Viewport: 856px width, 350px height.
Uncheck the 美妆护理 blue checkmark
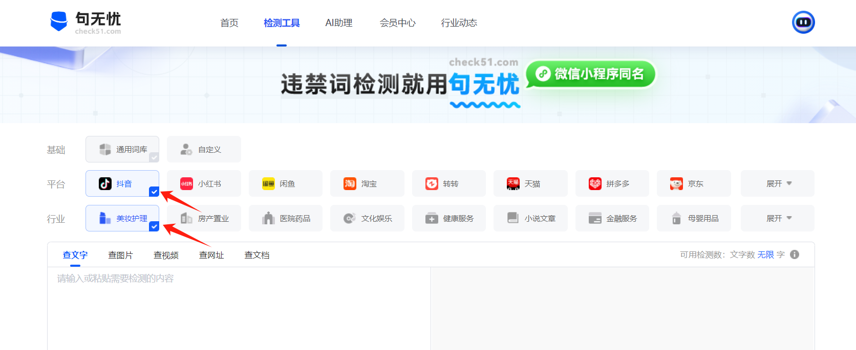click(x=154, y=226)
